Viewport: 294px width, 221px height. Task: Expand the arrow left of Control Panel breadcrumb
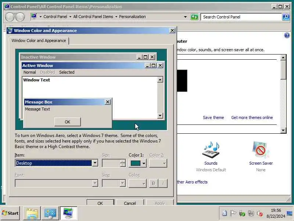(40, 17)
